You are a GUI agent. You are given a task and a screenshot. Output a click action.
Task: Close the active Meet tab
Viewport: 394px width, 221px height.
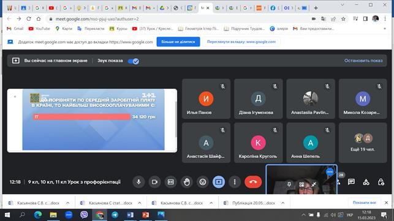point(208,8)
